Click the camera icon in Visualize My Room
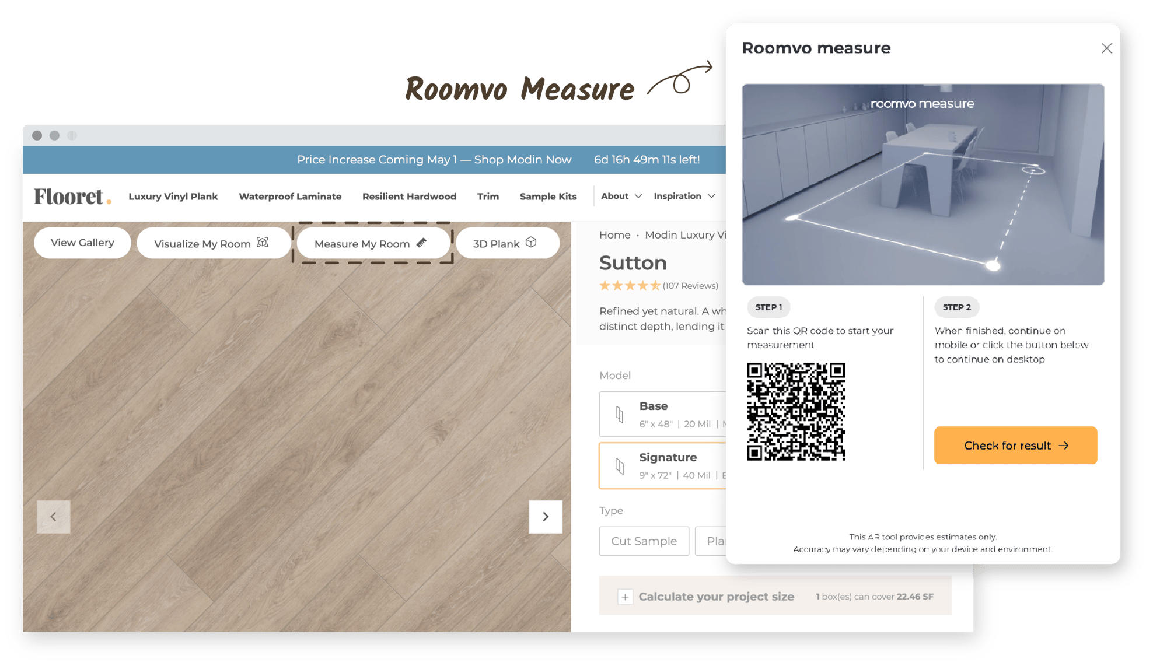Screen dimensions: 1167x666 263,243
